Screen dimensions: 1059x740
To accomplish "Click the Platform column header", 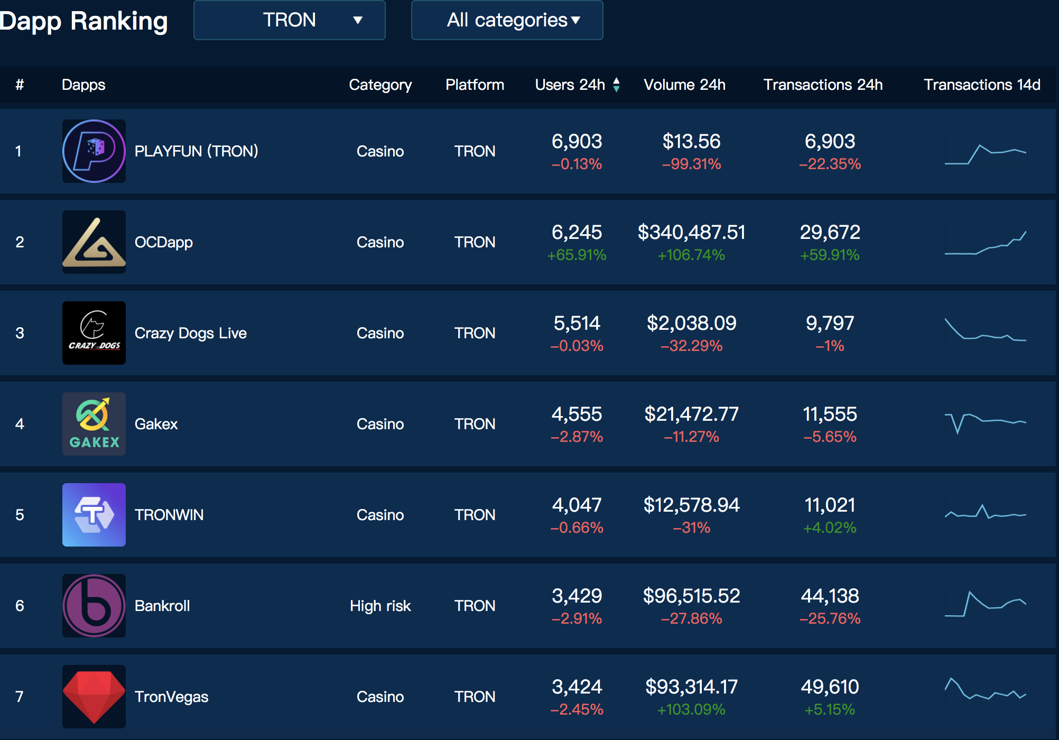I will coord(475,85).
